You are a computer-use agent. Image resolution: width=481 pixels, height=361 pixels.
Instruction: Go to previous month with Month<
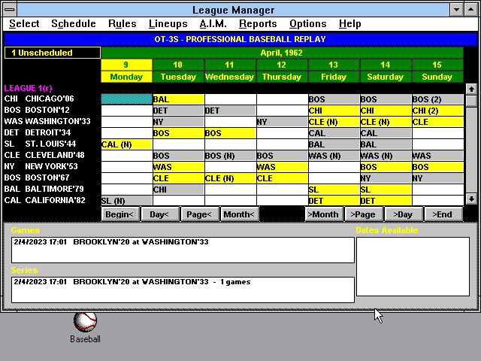pyautogui.click(x=239, y=214)
